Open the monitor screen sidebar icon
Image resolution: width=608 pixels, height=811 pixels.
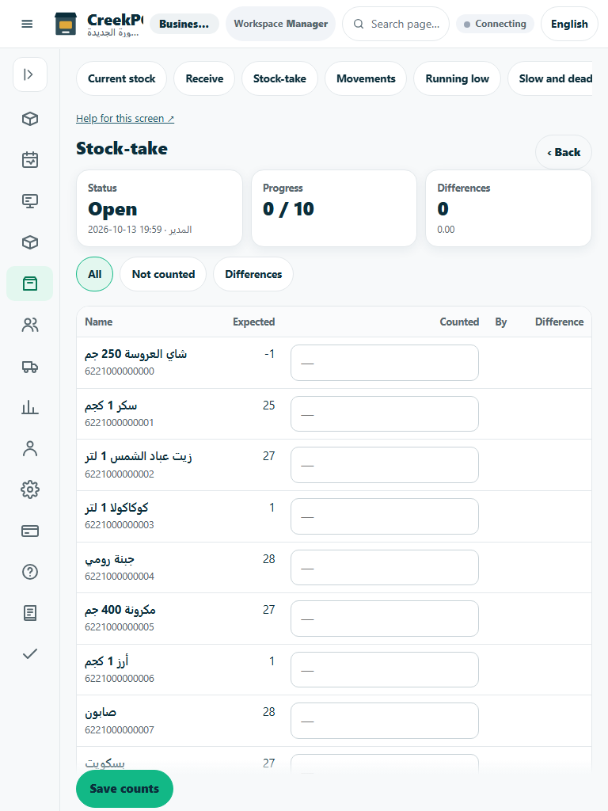(30, 201)
